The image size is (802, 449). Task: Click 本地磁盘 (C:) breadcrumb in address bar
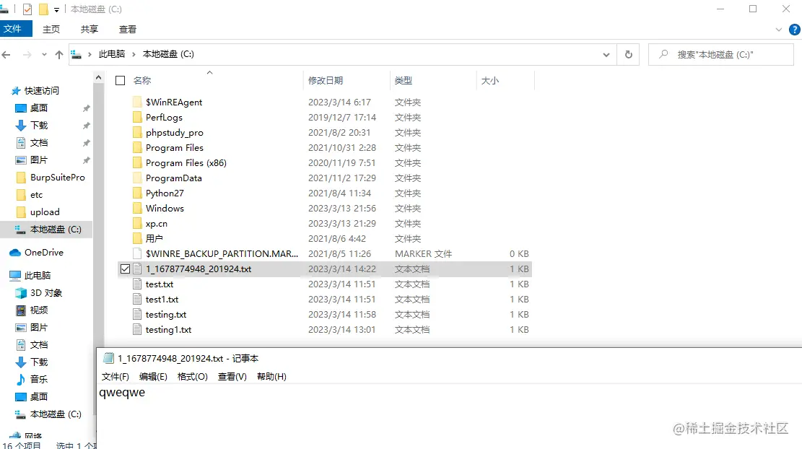pyautogui.click(x=168, y=54)
